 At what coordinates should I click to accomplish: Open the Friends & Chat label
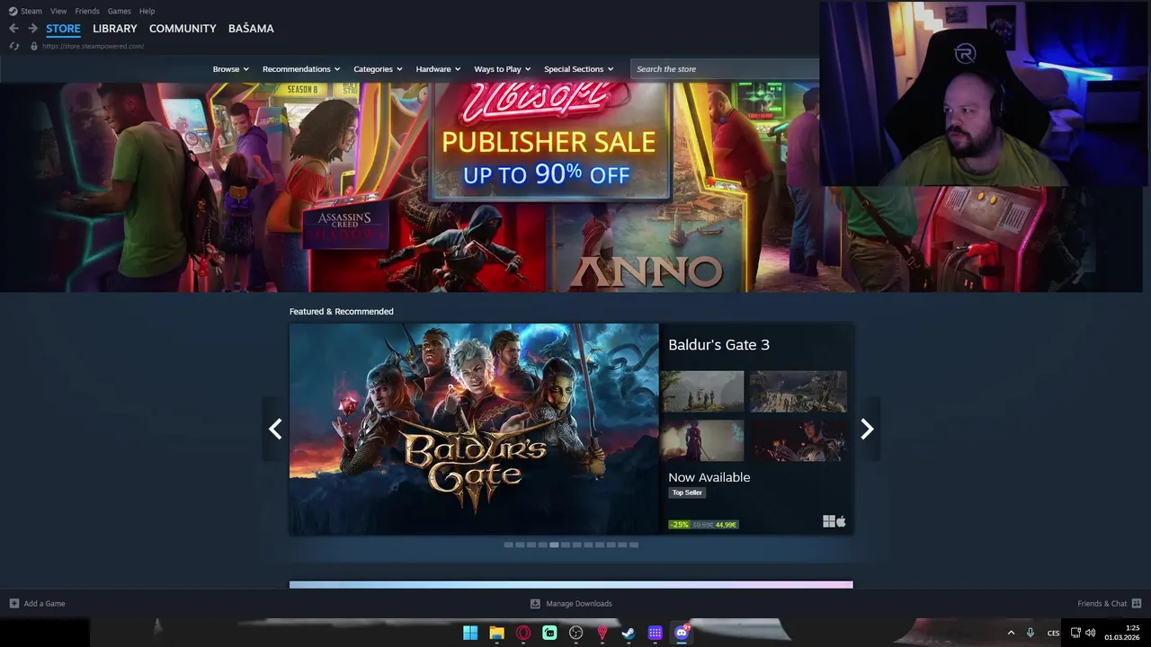pos(1102,604)
